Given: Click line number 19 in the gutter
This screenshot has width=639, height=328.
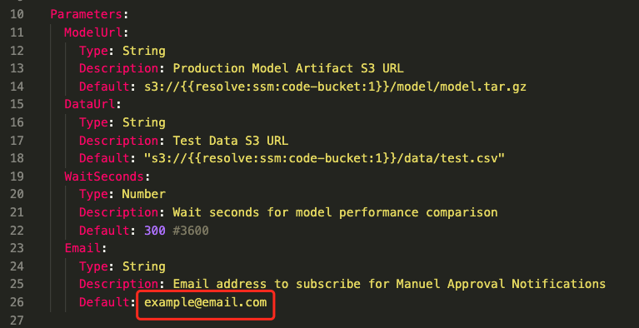Looking at the screenshot, I should pyautogui.click(x=17, y=176).
